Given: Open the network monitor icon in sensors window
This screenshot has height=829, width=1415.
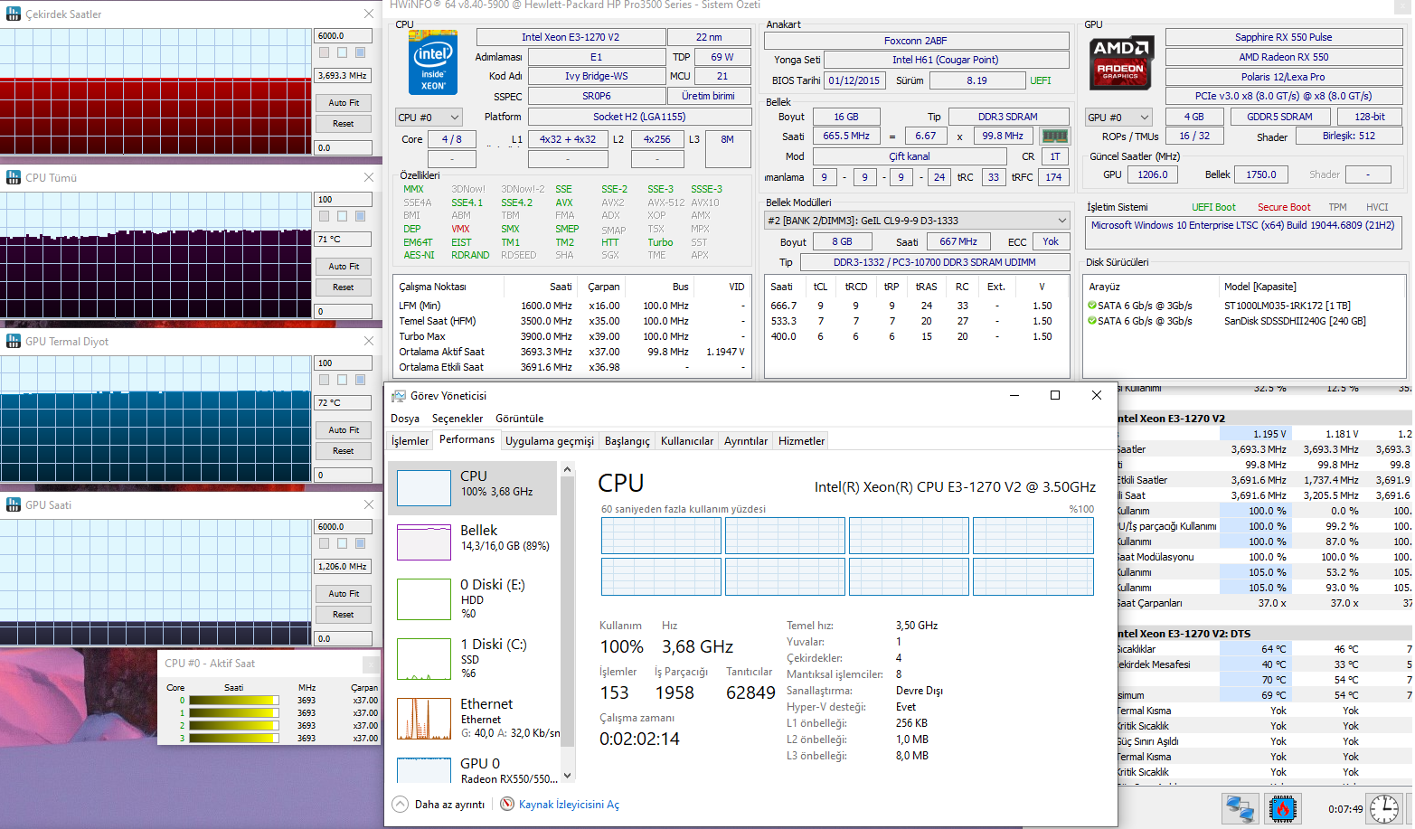Looking at the screenshot, I should coord(1240,808).
